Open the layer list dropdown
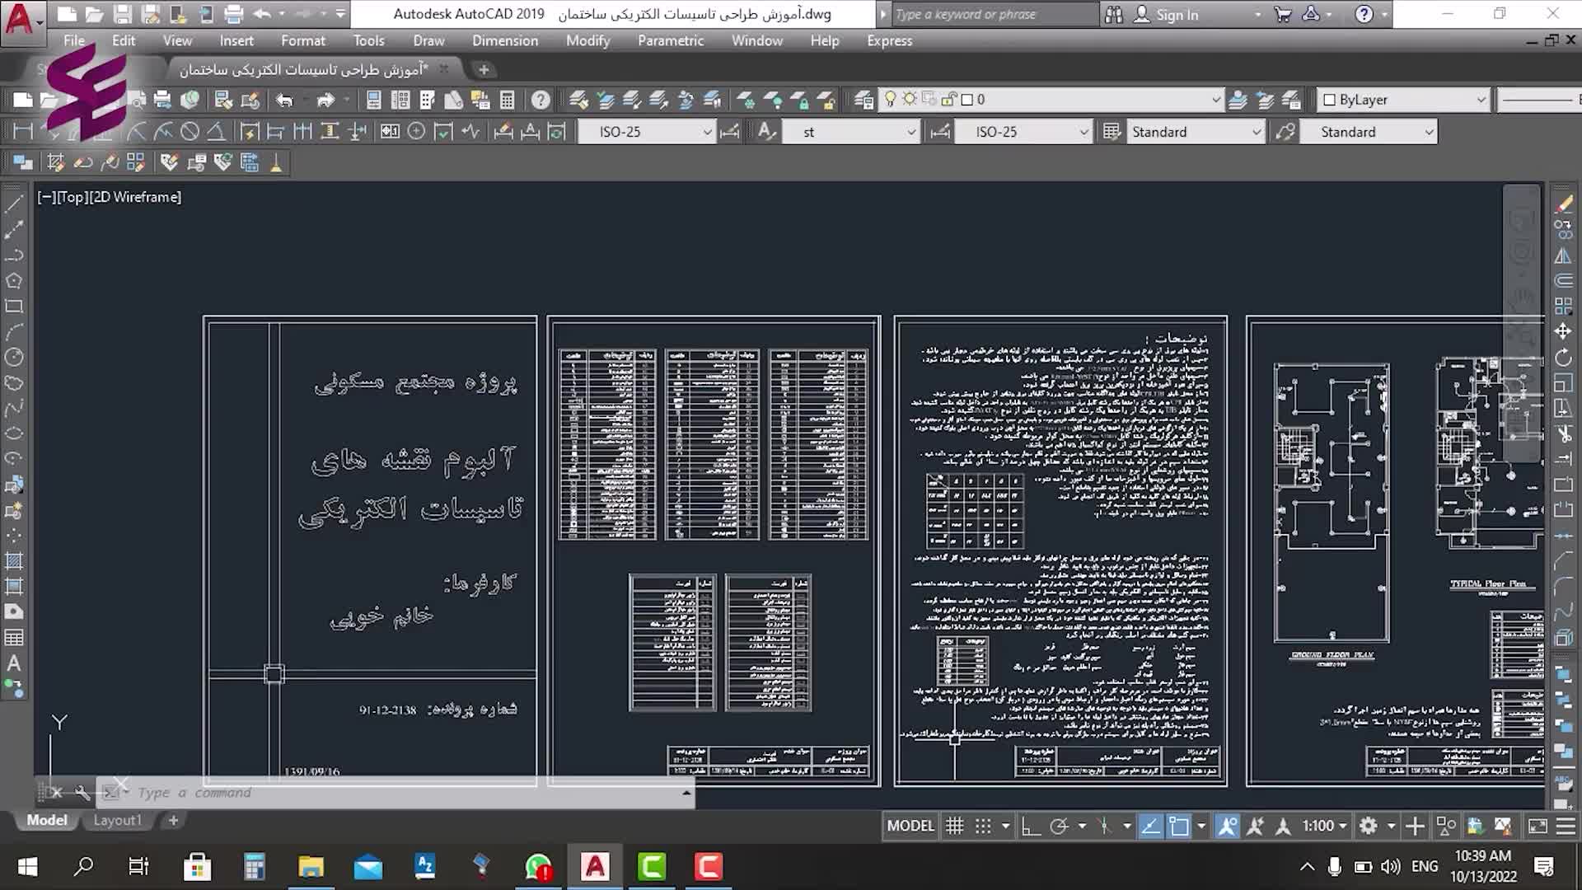This screenshot has height=890, width=1582. tap(1215, 100)
